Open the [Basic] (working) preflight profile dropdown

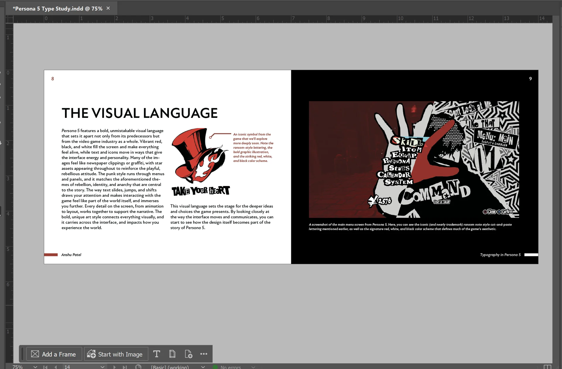pyautogui.click(x=203, y=367)
